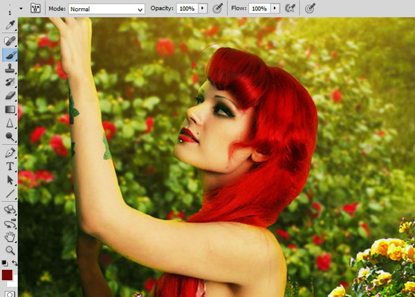Viewport: 415px width, 297px height.
Task: Toggle tablet pressure controls size
Action: (x=310, y=8)
